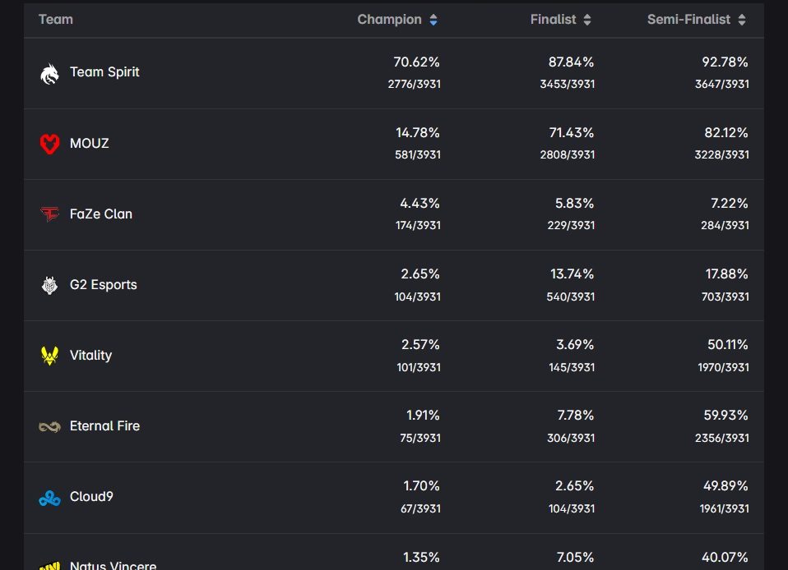This screenshot has width=788, height=570.
Task: Click the MOUZ red heart logo
Action: [x=49, y=144]
